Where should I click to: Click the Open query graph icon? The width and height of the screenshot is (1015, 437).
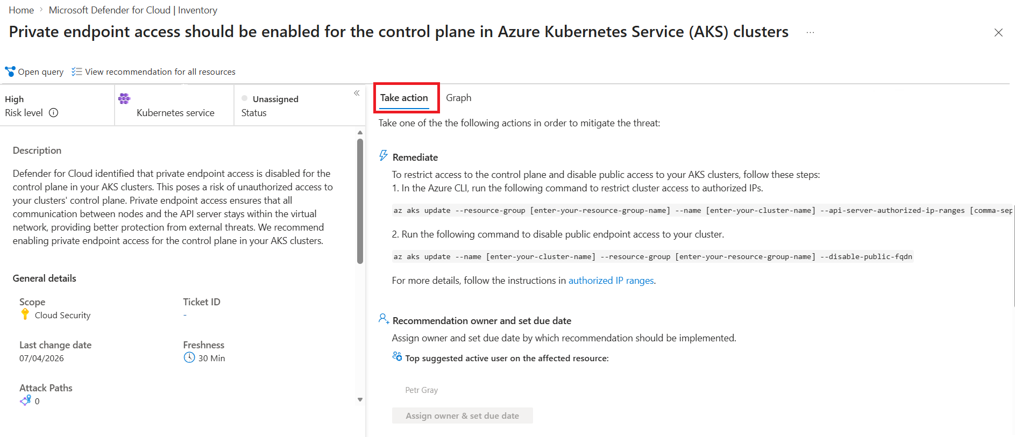tap(10, 71)
